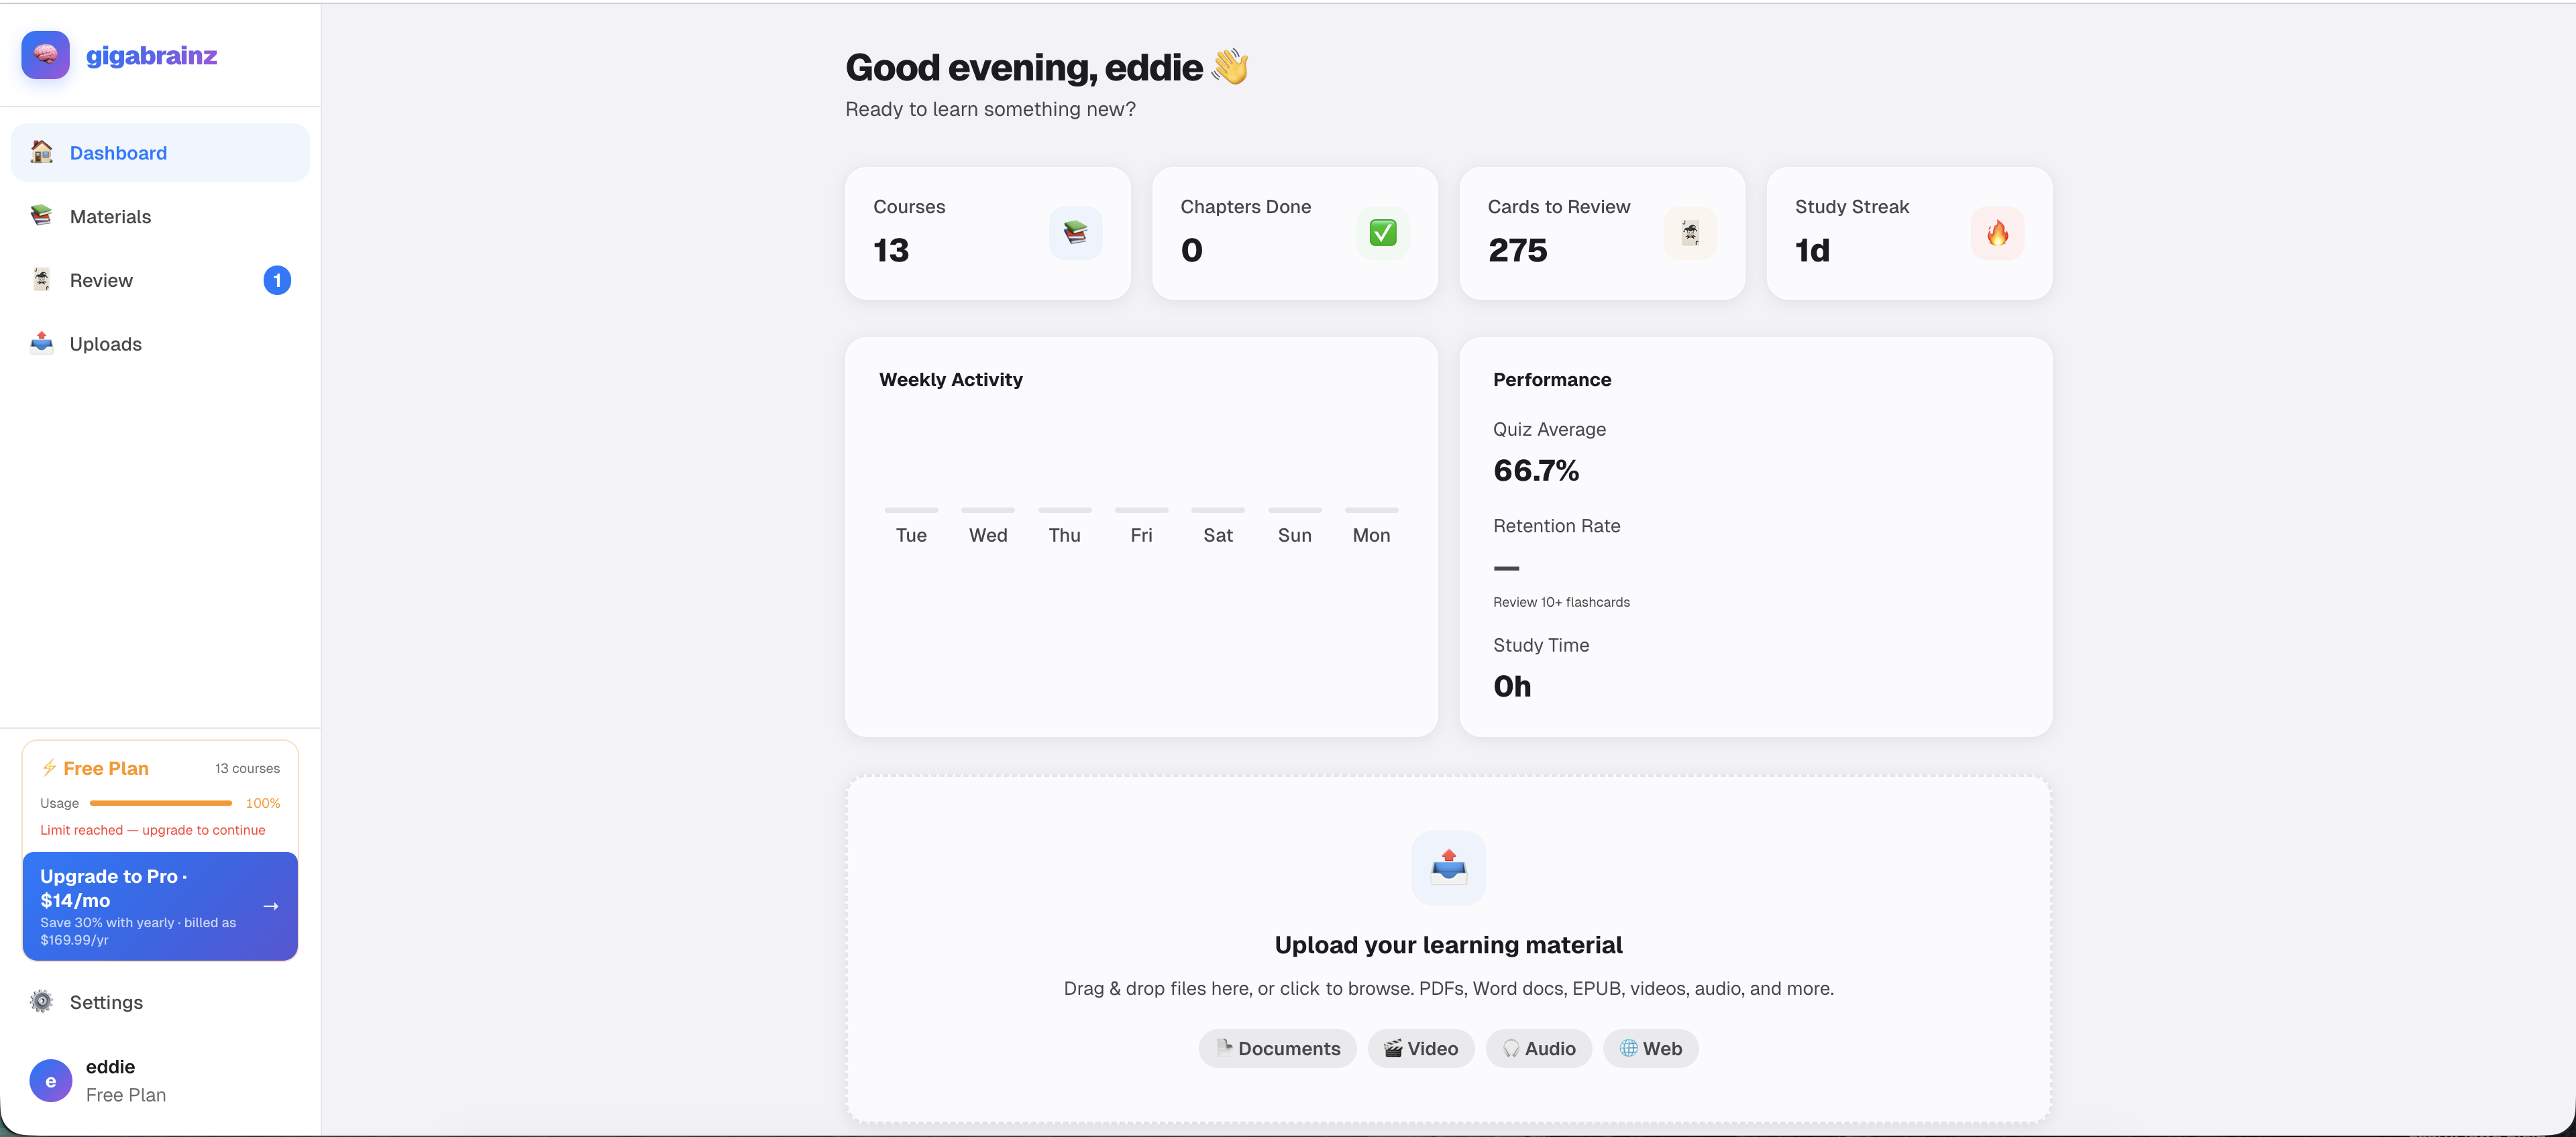This screenshot has width=2576, height=1137.
Task: Enable the Web file type filter
Action: pos(1650,1048)
